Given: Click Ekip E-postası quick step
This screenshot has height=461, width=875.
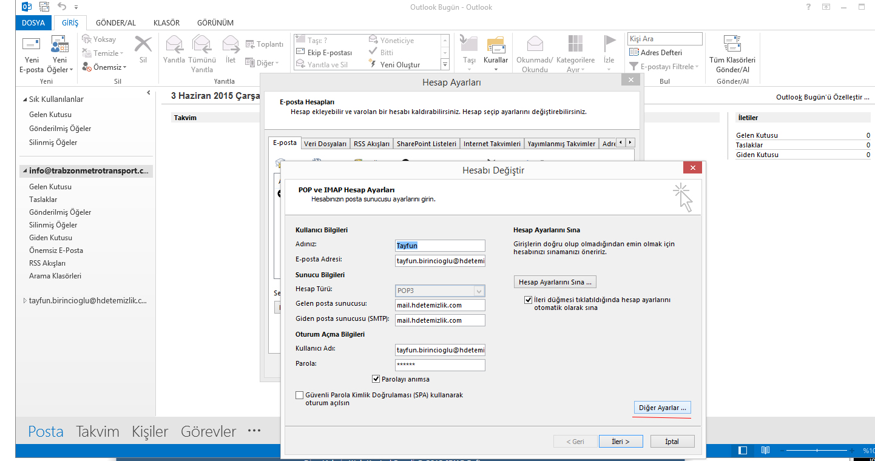Looking at the screenshot, I should tap(323, 53).
